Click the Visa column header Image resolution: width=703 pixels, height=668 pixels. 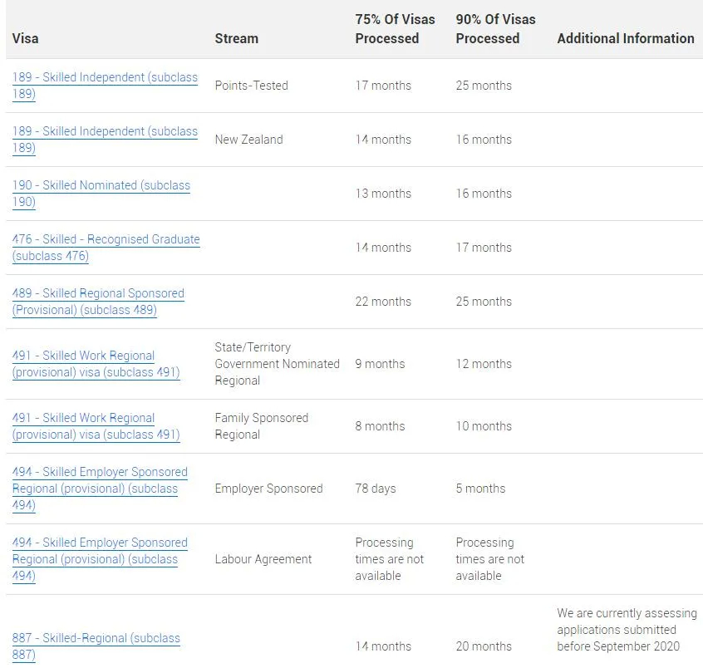pos(25,38)
